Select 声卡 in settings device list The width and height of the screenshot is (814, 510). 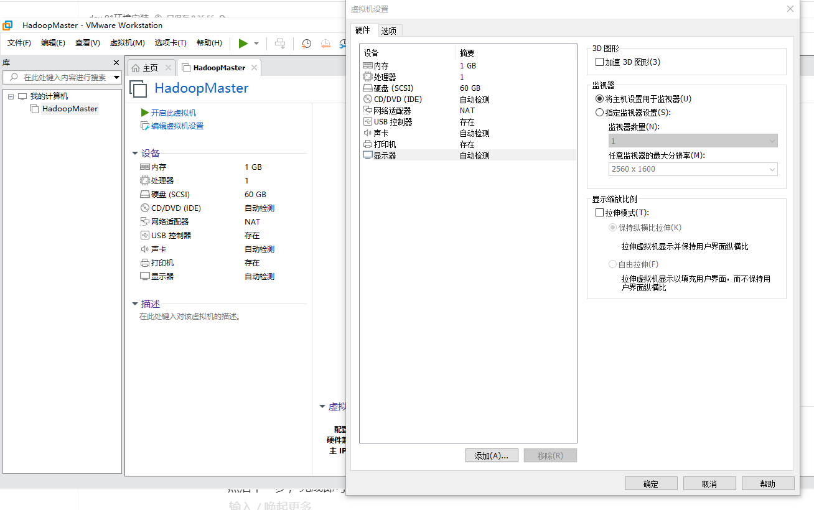[x=469, y=133]
